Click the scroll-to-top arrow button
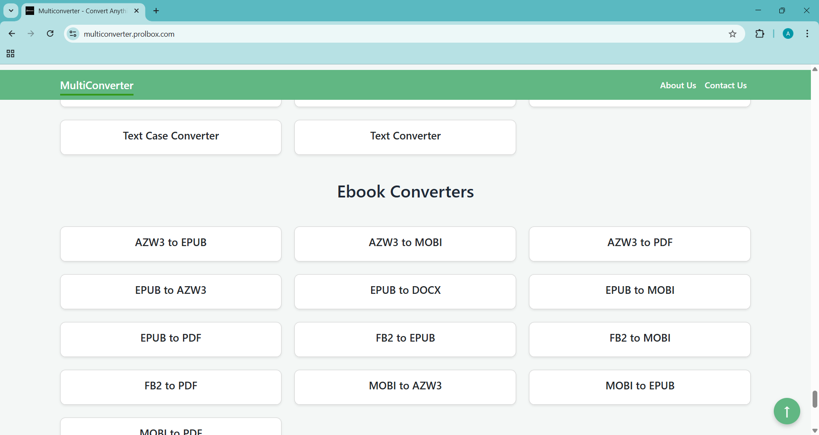The width and height of the screenshot is (819, 435). point(787,411)
